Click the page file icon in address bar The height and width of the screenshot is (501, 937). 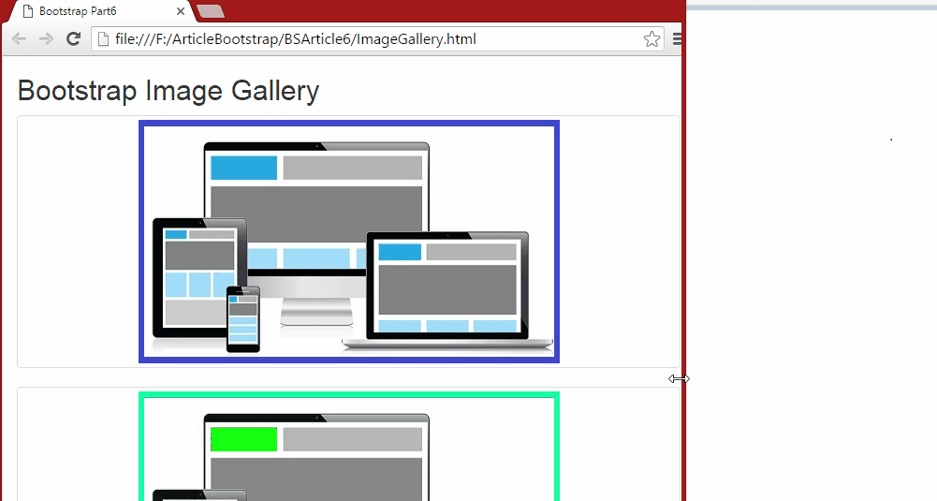click(x=103, y=39)
